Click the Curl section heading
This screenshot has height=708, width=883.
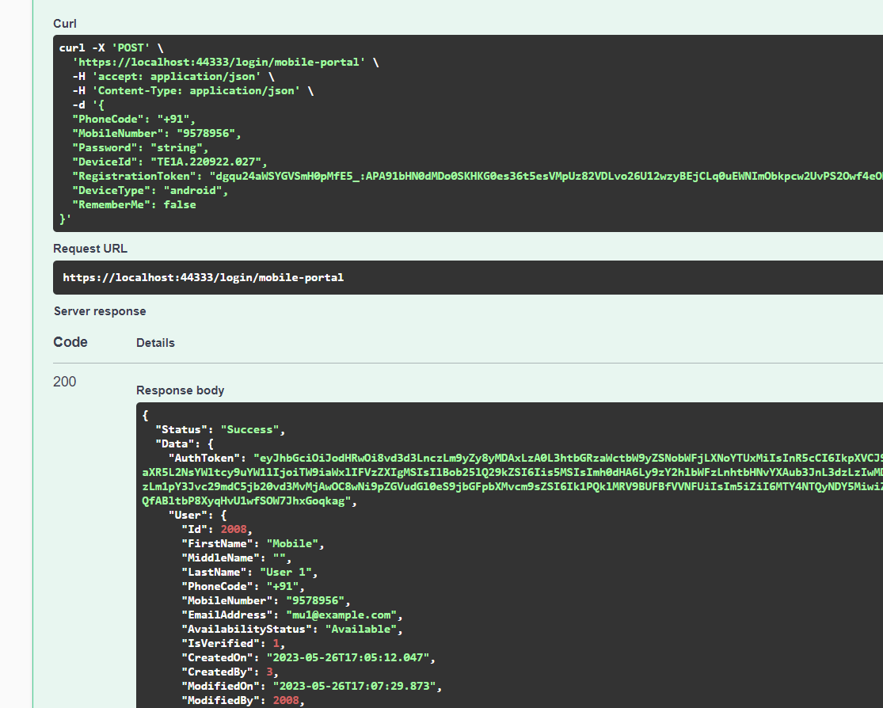click(65, 24)
